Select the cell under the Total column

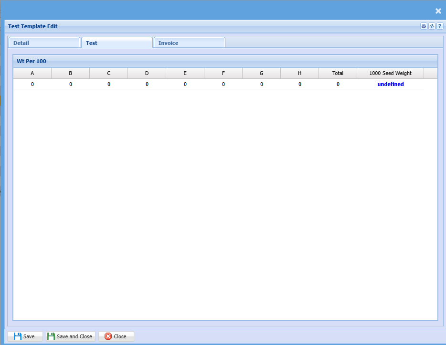pos(338,84)
